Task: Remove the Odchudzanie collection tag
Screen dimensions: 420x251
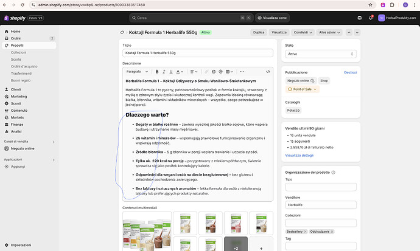Action: (332, 232)
